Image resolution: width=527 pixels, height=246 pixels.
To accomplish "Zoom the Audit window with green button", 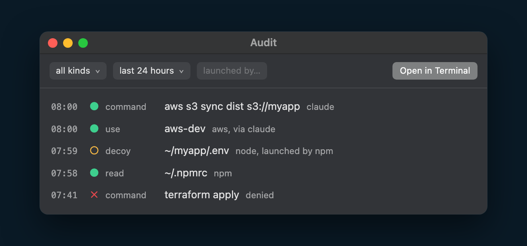I will click(83, 43).
